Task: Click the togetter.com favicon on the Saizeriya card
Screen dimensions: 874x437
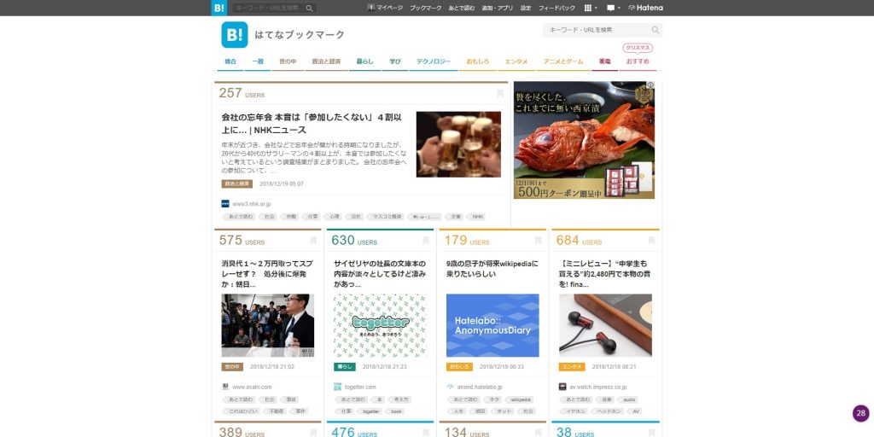Action: 337,387
